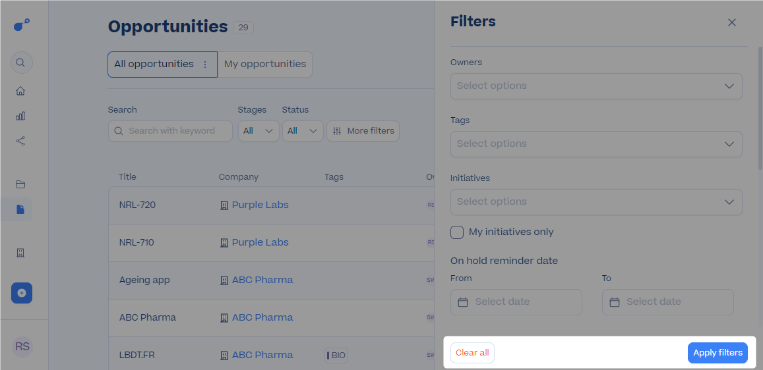Screen dimensions: 763x370
Task: Open the From date picker field
Action: click(516, 302)
